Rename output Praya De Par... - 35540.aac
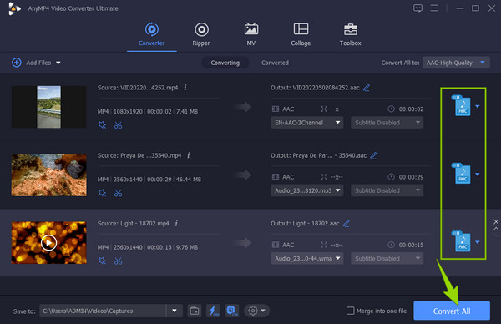501x324 pixels. tap(373, 155)
